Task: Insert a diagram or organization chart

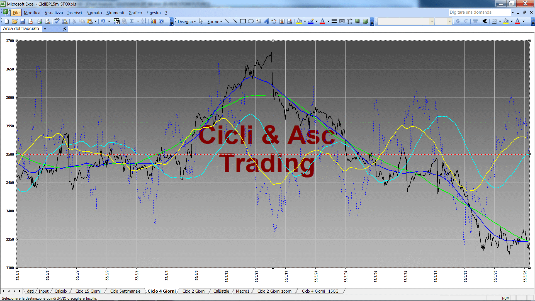Action: click(x=274, y=21)
